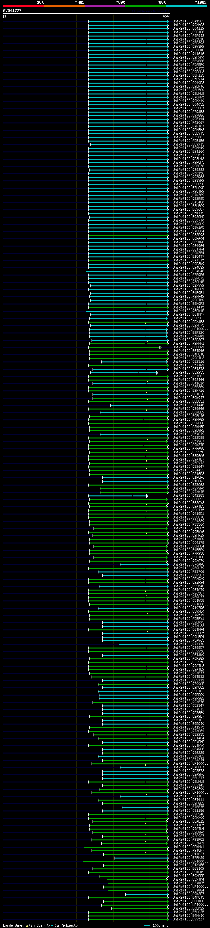
Task: Click label UniRef100_Q39882
Action: (x=188, y=137)
